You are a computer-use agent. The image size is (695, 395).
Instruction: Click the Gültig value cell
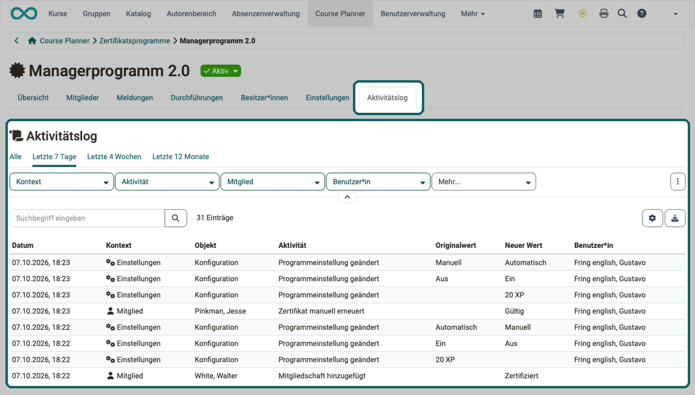tap(514, 311)
